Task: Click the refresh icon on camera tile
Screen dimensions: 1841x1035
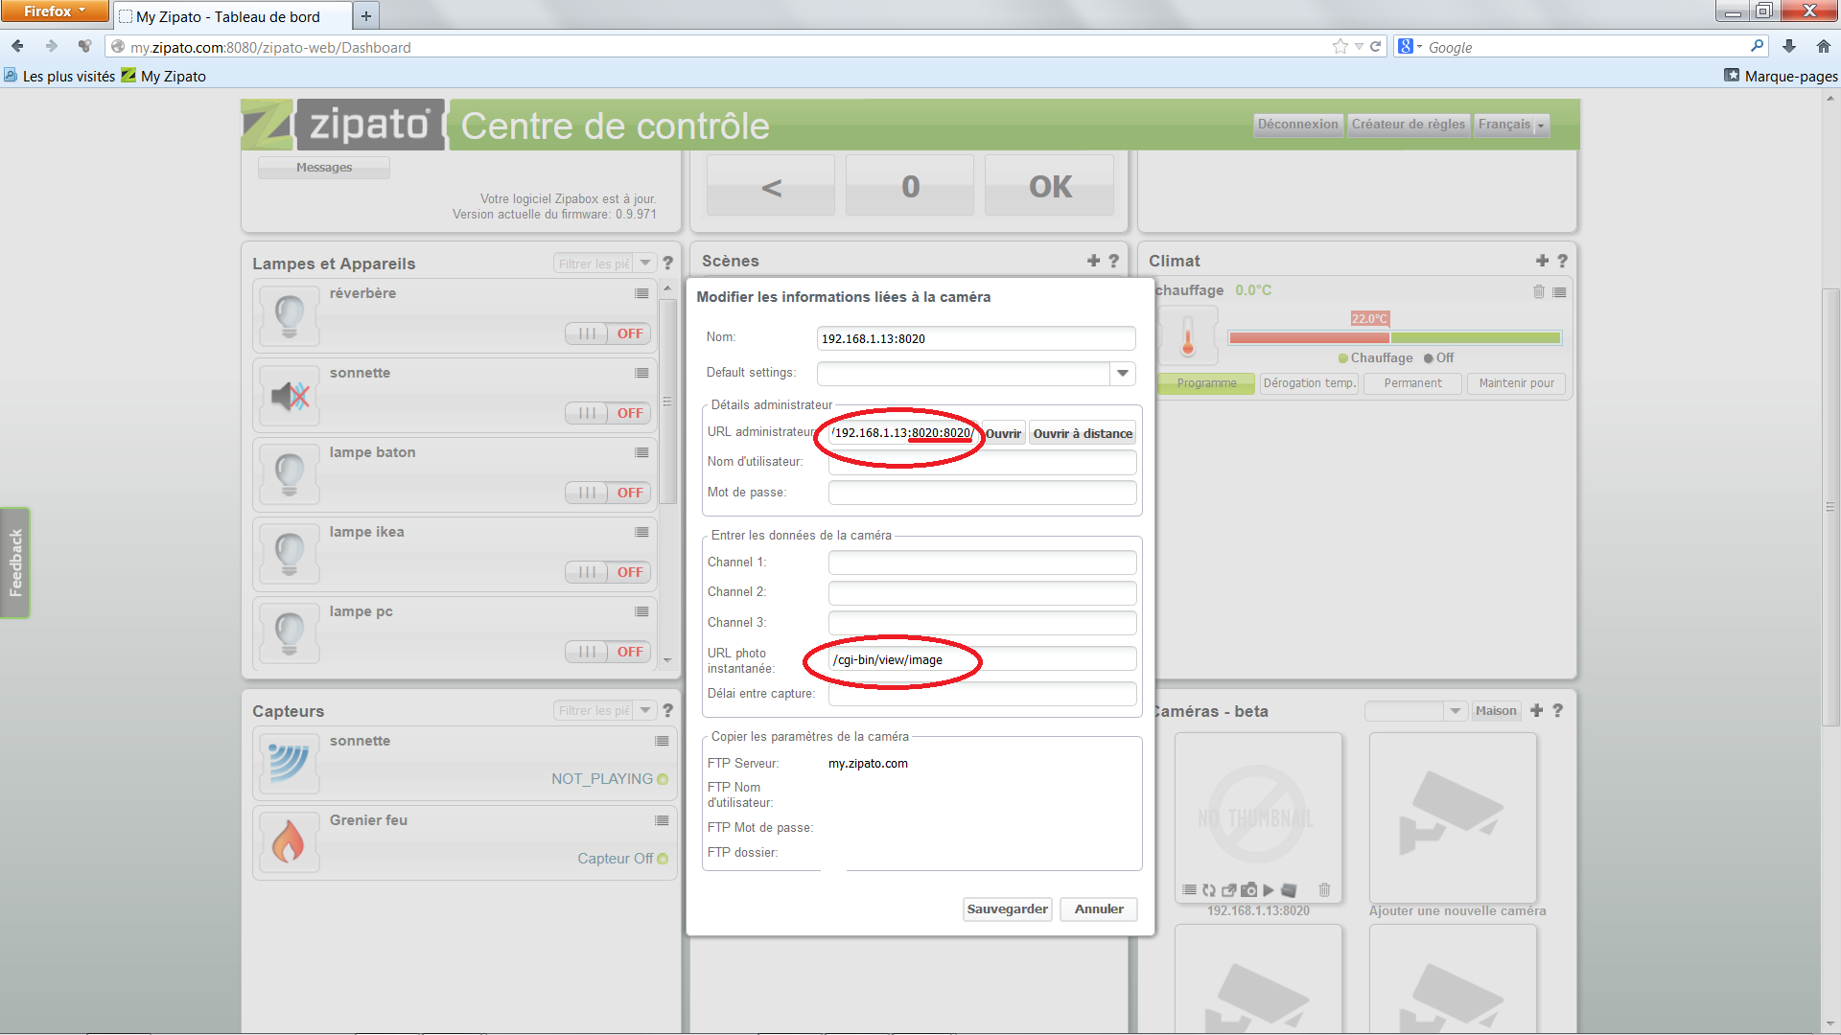Action: 1209,890
